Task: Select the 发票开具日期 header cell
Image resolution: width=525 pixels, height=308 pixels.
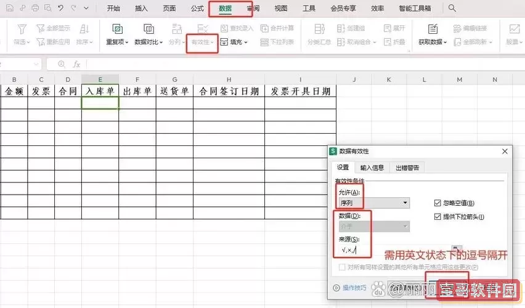Action: tap(300, 91)
